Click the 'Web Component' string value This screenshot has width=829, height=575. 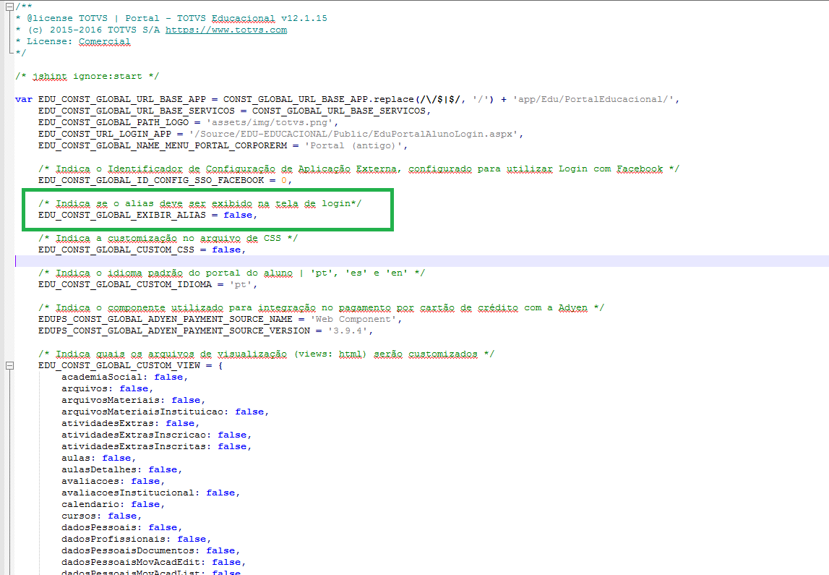click(353, 320)
